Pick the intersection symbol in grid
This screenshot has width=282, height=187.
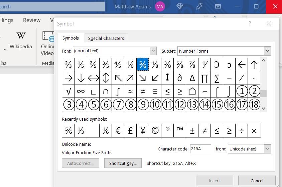(x=106, y=91)
